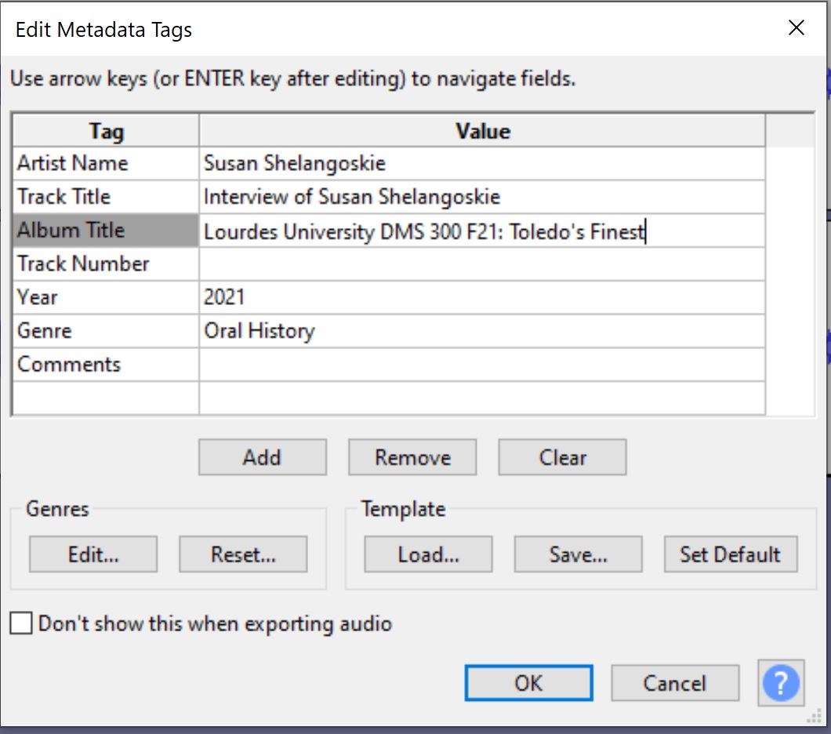The height and width of the screenshot is (734, 831).
Task: Tick 'Don't show this when exporting audio'
Action: coord(21,623)
